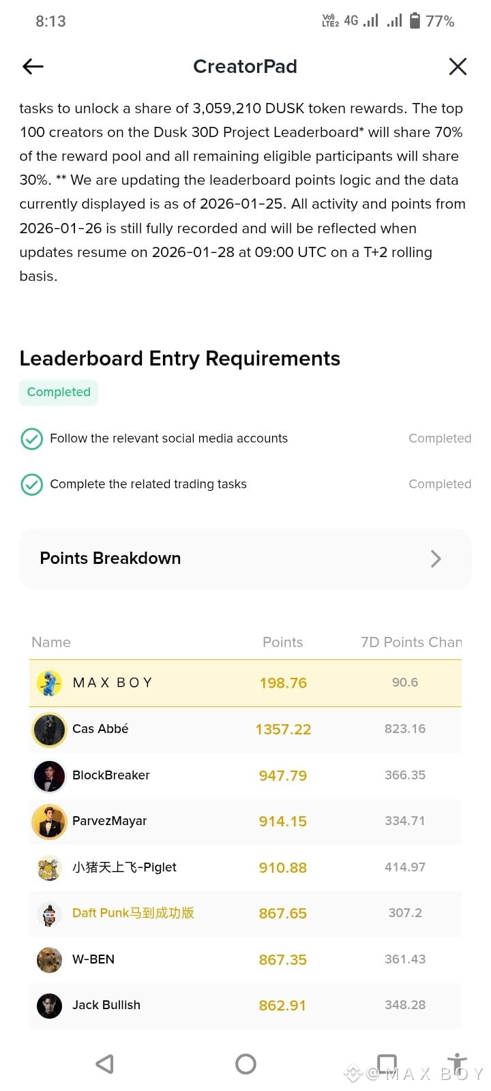Select the Points column header

[x=282, y=642]
